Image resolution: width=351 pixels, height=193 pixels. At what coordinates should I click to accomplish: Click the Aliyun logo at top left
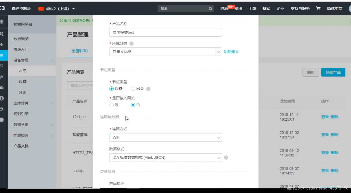click(x=2, y=9)
